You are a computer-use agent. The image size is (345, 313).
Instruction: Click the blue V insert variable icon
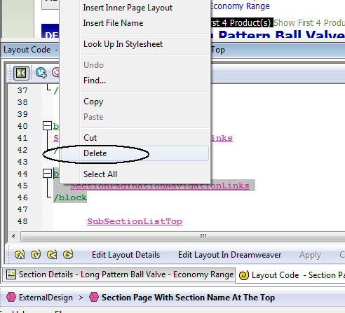coord(41,73)
